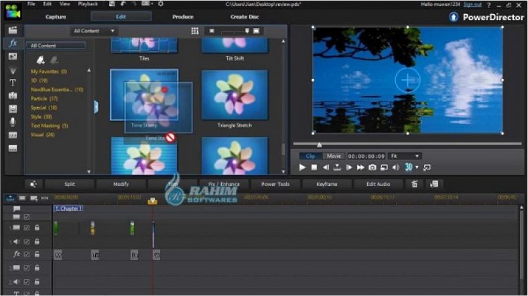
Task: Switch preview to Movie mode
Action: (334, 156)
